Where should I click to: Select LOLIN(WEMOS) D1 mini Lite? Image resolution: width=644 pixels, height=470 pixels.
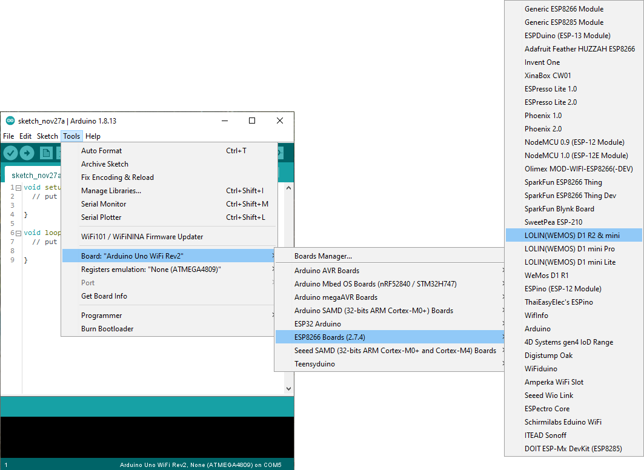point(574,262)
